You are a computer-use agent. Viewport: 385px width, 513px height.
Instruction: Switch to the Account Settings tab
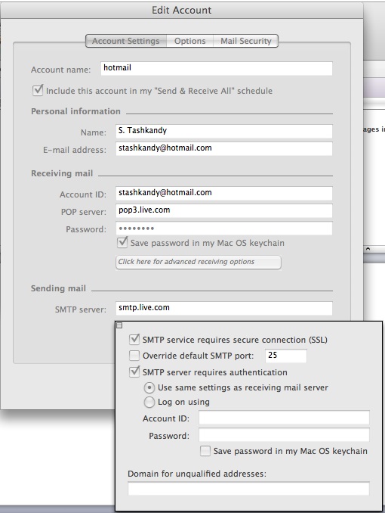(x=126, y=41)
